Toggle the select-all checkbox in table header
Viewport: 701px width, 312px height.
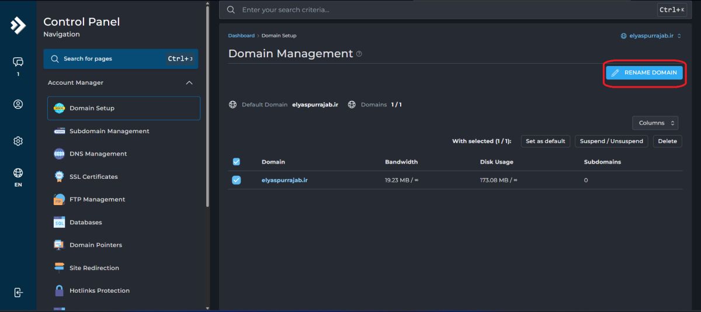pyautogui.click(x=237, y=162)
